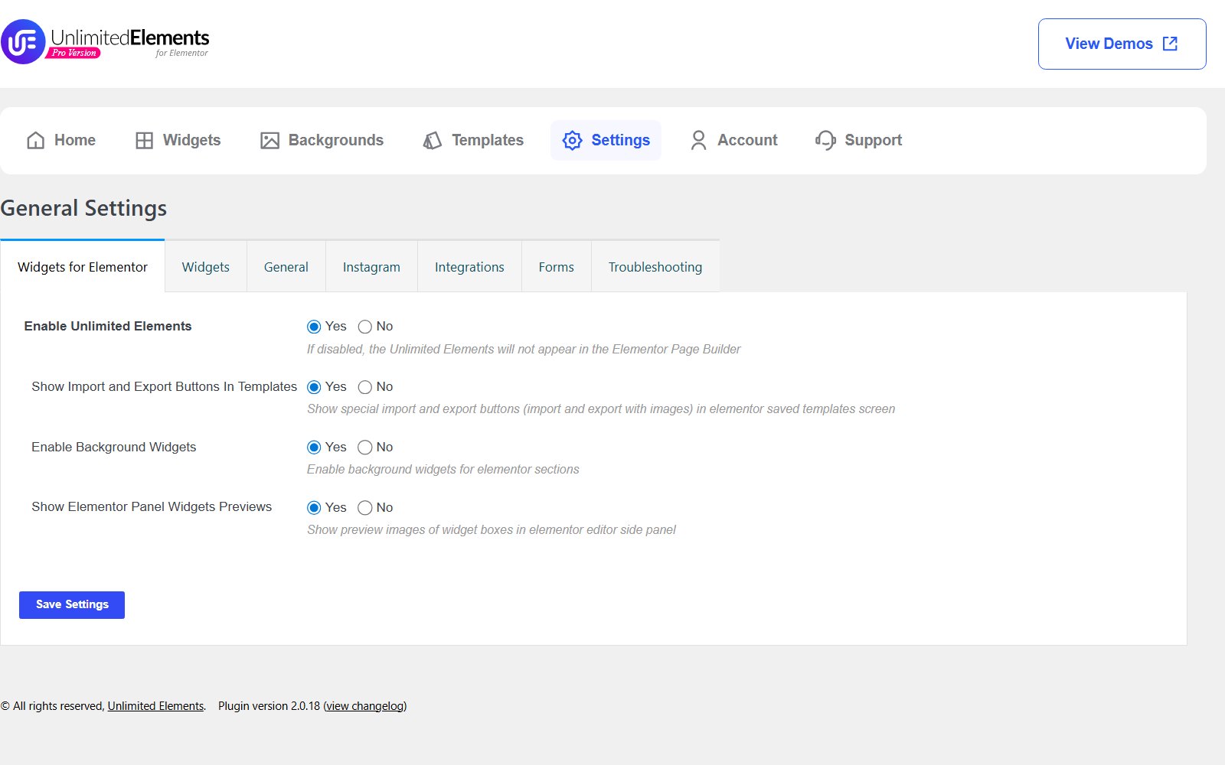Image resolution: width=1225 pixels, height=765 pixels.
Task: Click the 'If disabled' description under Enable Unlimited Elements
Action: click(524, 349)
